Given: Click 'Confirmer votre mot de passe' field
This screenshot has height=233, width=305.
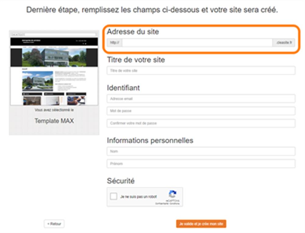Looking at the screenshot, I should [201, 123].
